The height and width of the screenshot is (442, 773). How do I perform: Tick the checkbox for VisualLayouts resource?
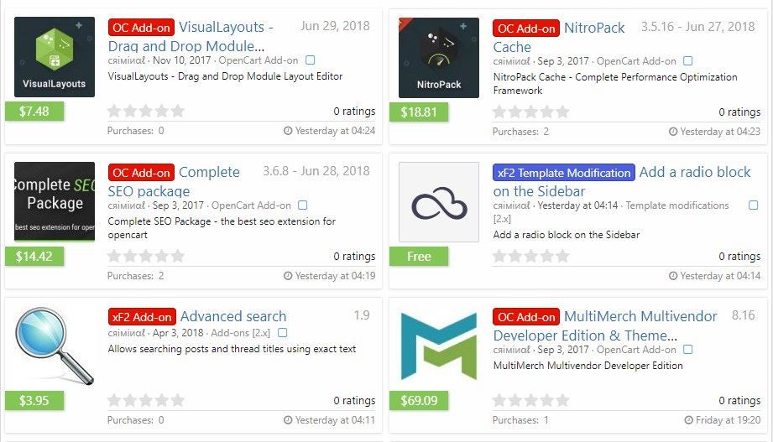point(311,60)
